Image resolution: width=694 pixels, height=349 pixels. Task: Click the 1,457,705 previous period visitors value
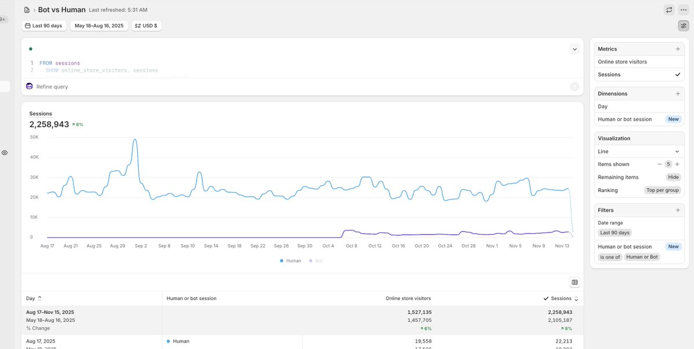[x=419, y=320]
